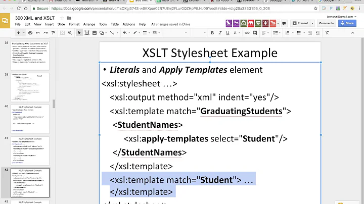Click the insert link icon

247,33
